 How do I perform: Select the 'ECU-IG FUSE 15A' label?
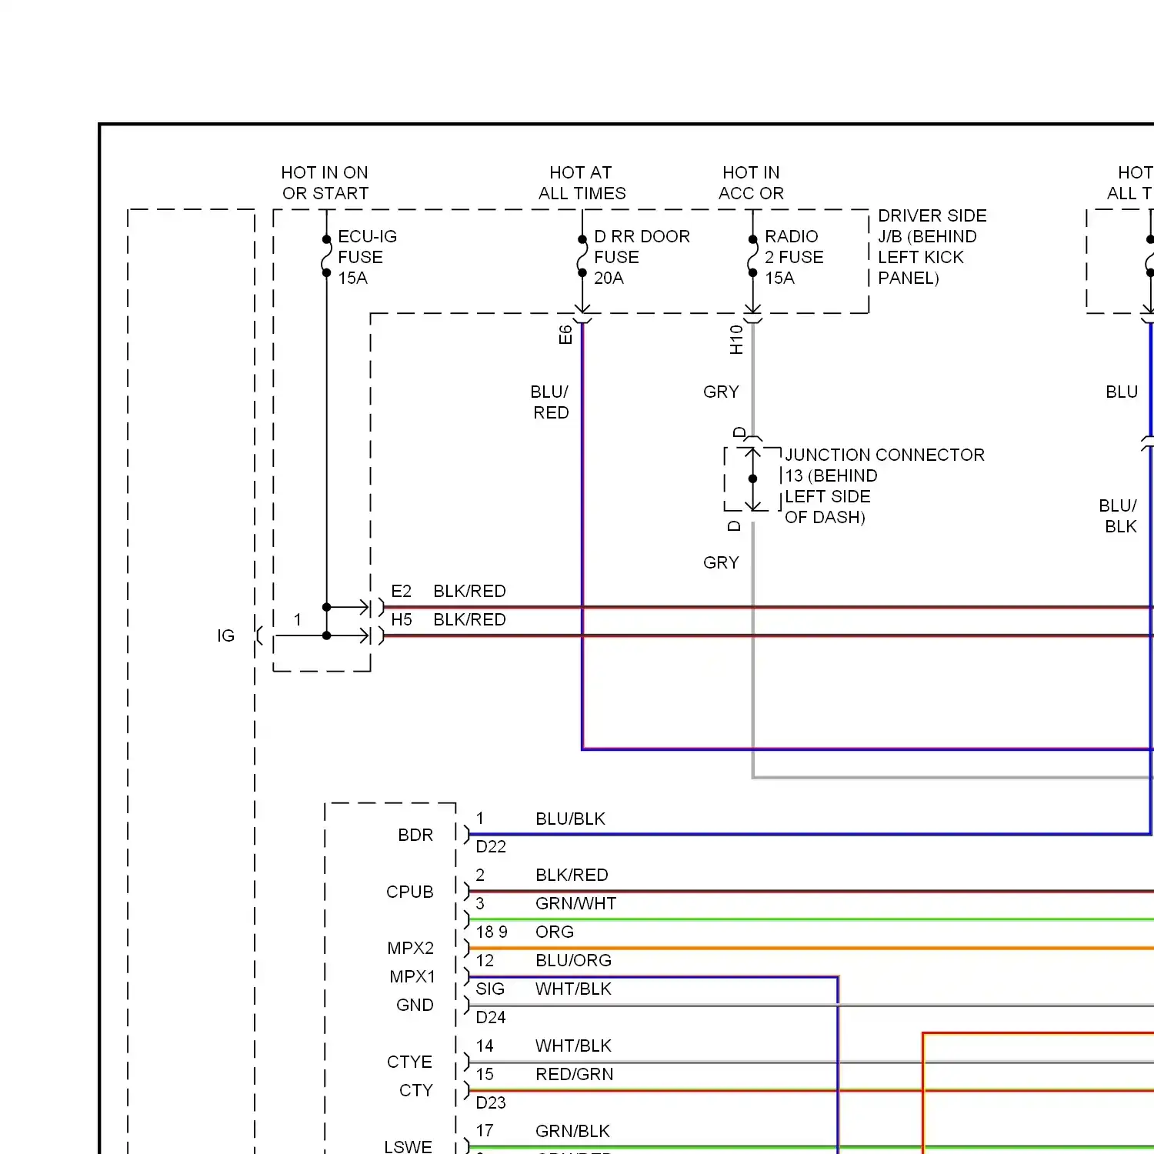click(367, 257)
